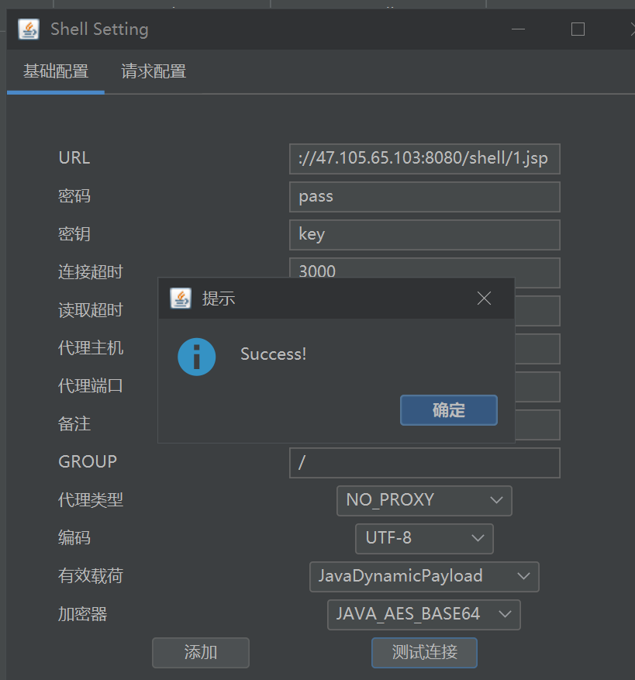Click the 有效载荷 label

point(91,576)
